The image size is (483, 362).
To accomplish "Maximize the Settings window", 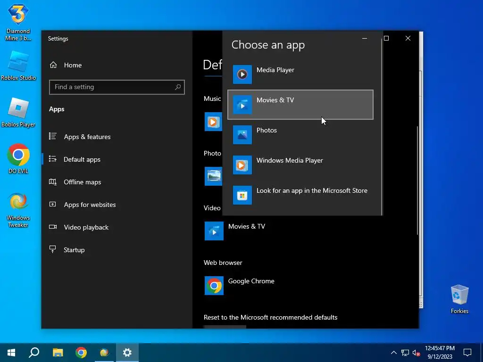I will point(386,38).
